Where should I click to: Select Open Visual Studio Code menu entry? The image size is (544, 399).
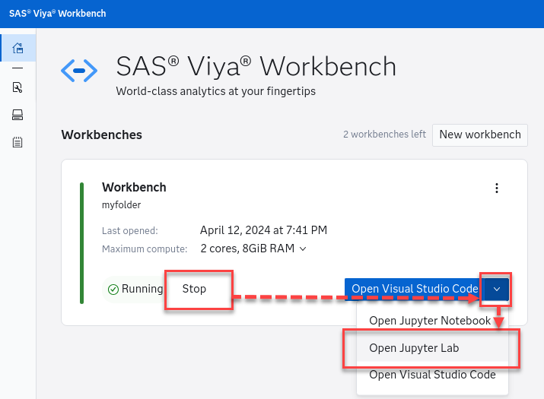[432, 375]
